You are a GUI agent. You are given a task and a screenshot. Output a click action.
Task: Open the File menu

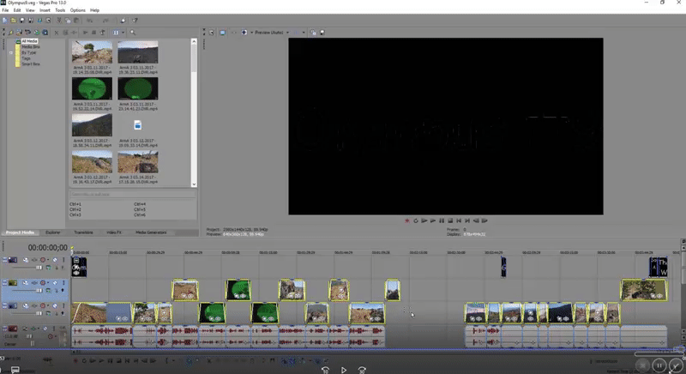tap(5, 10)
